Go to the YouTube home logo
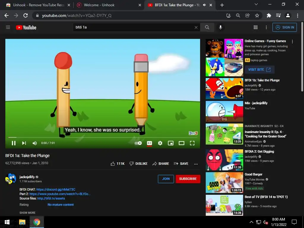Screen dimensions: 304x228 coord(26,28)
